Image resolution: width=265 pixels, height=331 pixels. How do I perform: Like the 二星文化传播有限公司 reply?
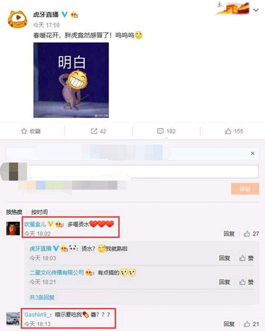tap(242, 282)
